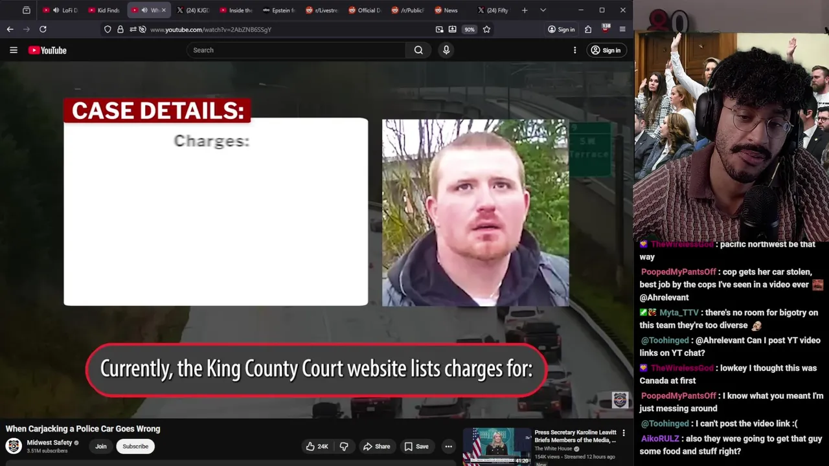Open the Press Secretary Karoline Leavitt video title

coord(575,436)
